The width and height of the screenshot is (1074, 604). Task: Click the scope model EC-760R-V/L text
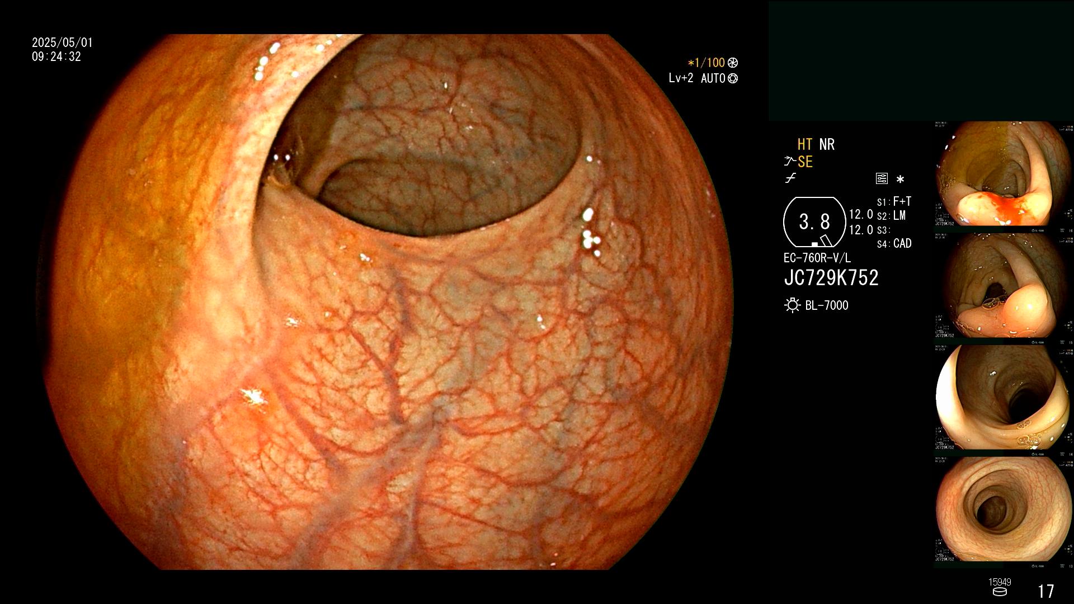pos(817,258)
